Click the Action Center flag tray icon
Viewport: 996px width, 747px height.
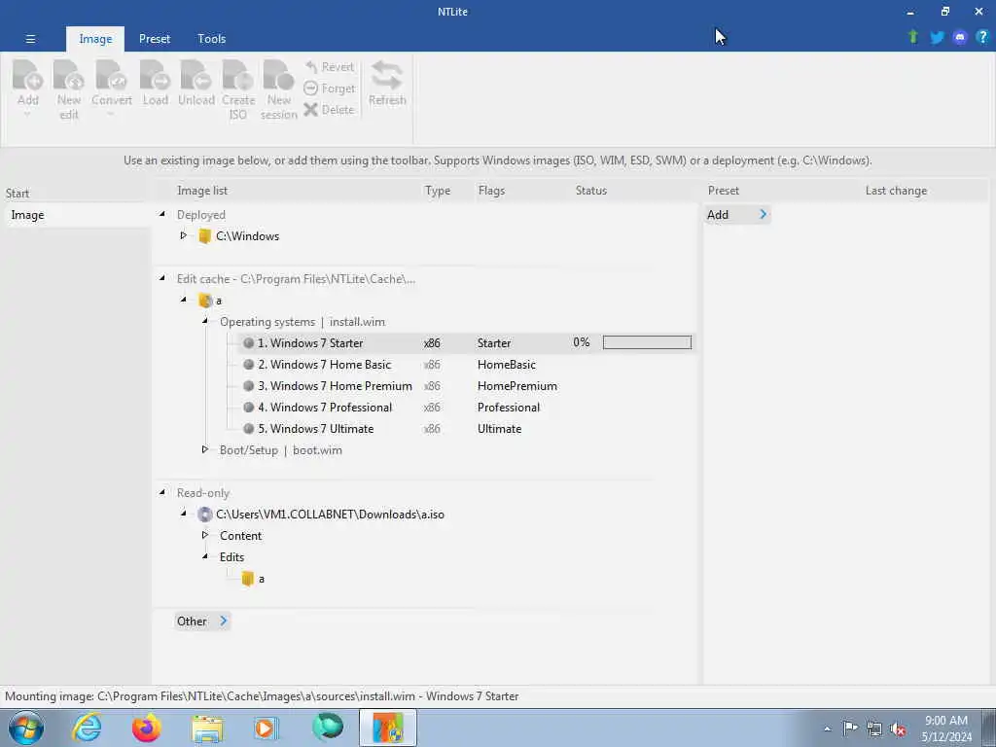850,729
